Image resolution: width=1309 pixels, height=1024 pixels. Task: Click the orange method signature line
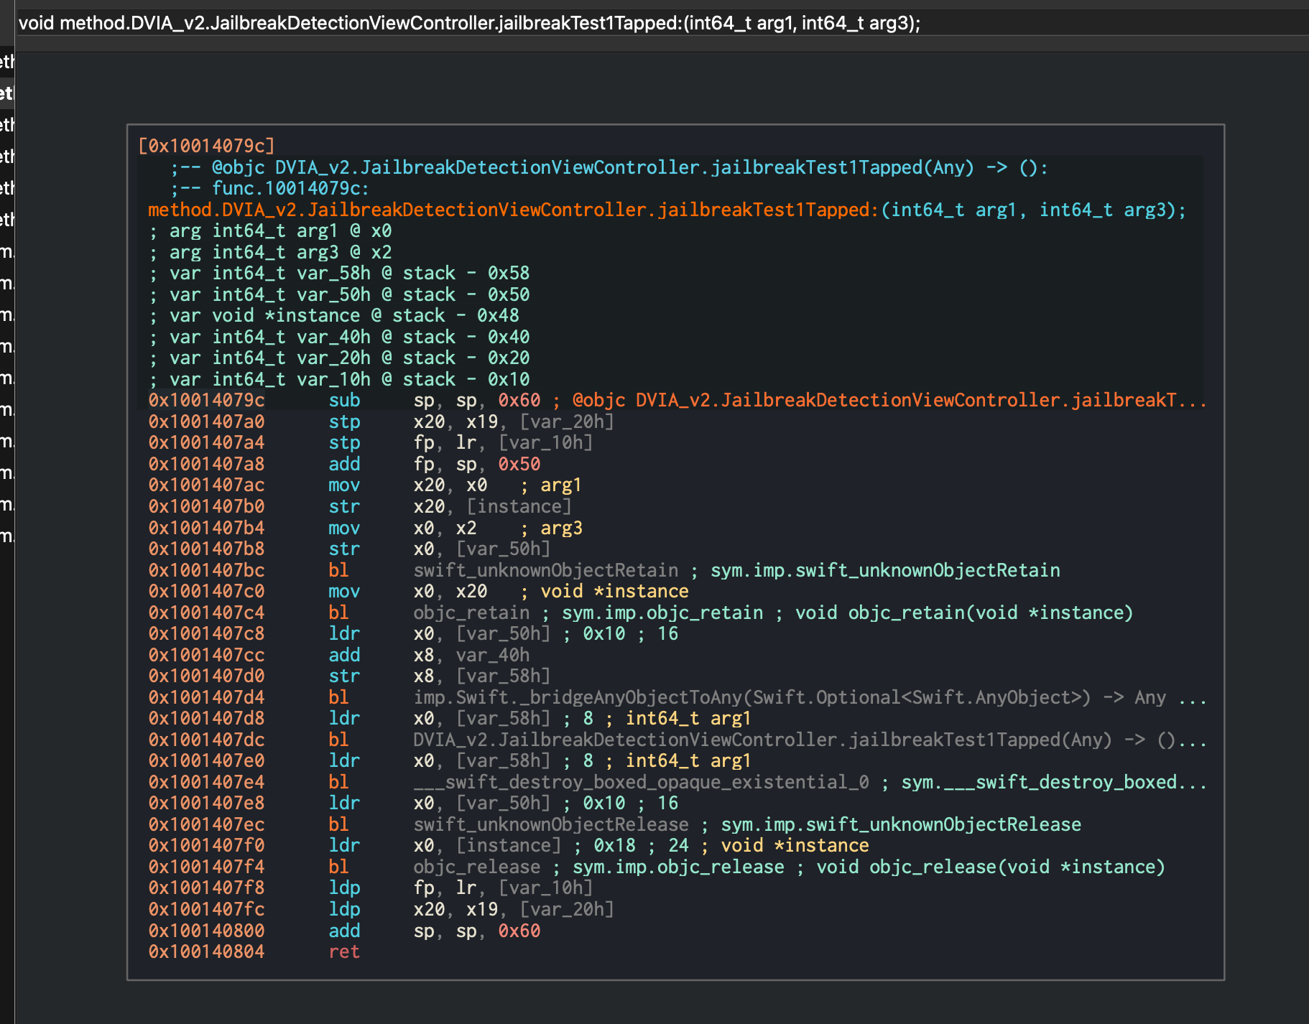667,210
